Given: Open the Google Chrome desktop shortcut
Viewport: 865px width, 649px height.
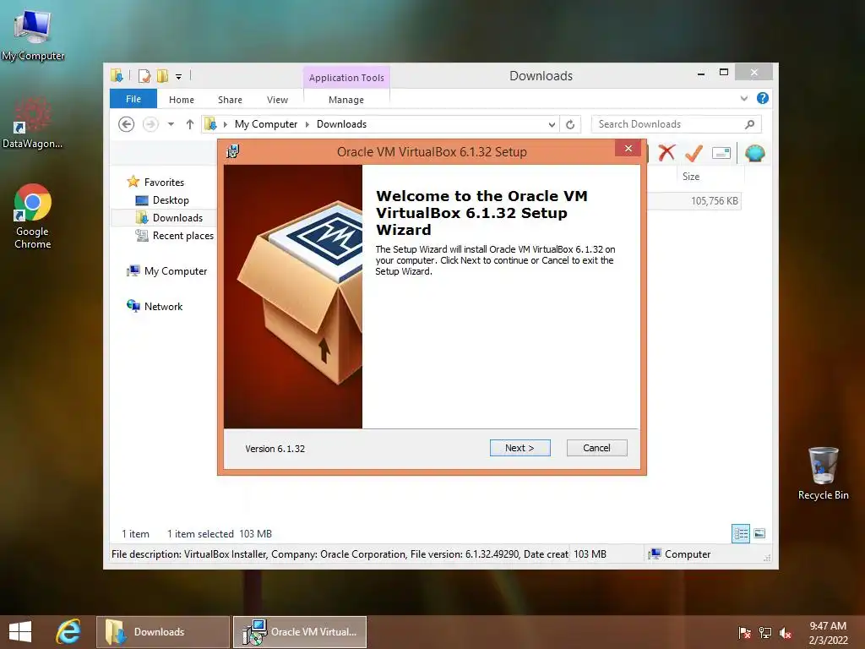Looking at the screenshot, I should tap(33, 216).
